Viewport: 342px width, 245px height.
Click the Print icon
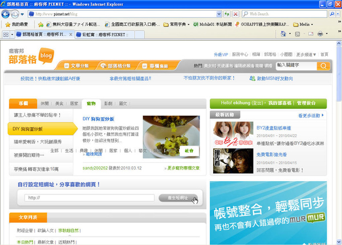tap(320, 34)
